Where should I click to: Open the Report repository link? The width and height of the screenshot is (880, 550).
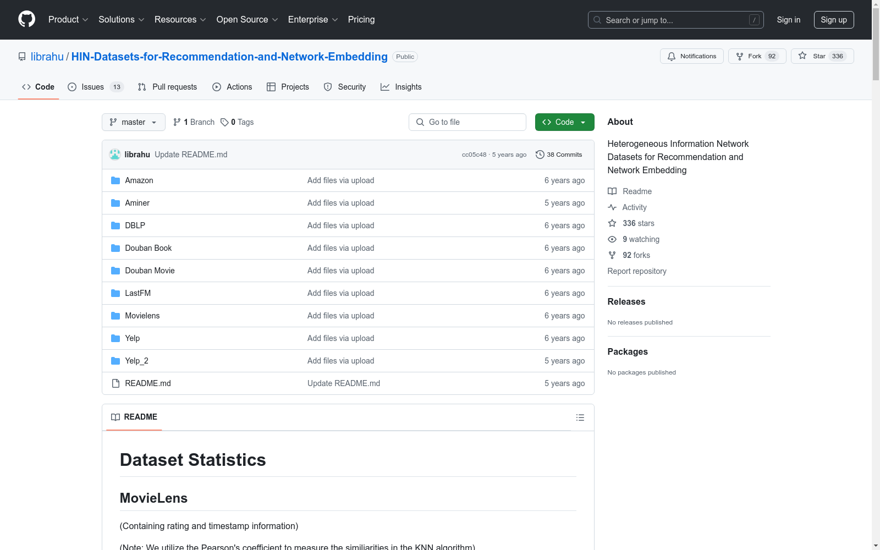coord(637,271)
